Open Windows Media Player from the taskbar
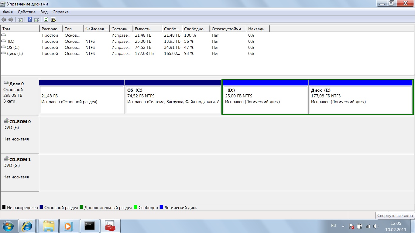This screenshot has height=233, width=415. point(69,226)
